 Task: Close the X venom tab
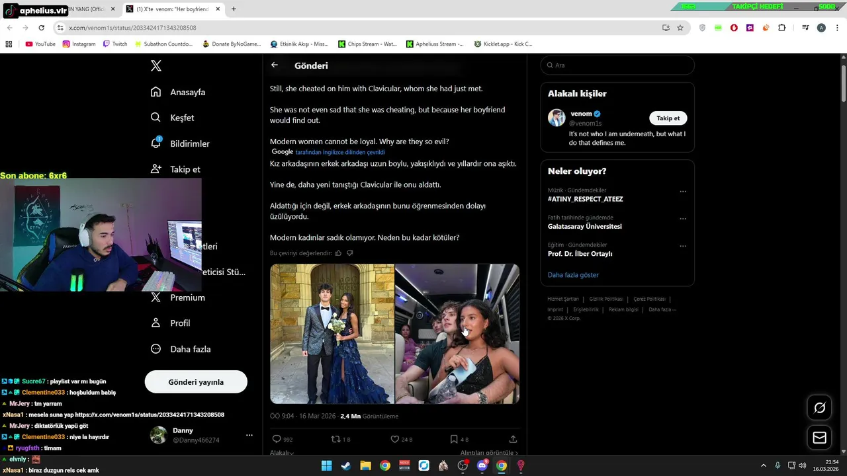[x=218, y=9]
